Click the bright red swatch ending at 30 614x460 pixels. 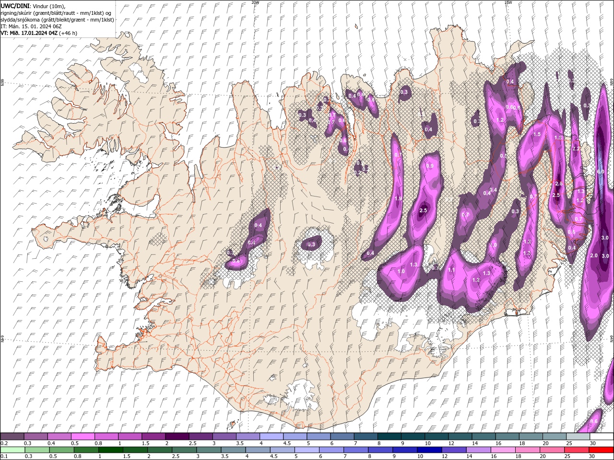[x=601, y=450]
